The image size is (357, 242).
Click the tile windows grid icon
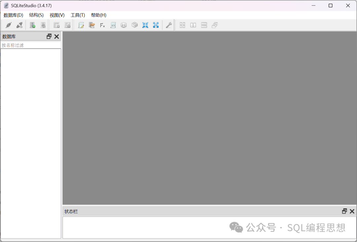click(182, 25)
